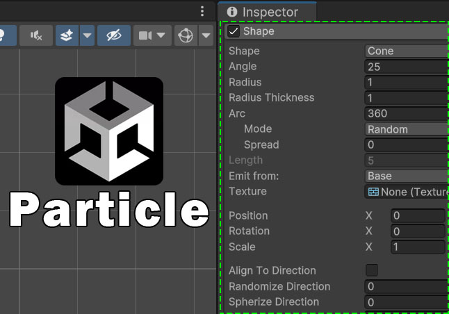Viewport: 449px width, 314px height.
Task: Click the Align To Direction label
Action: (272, 270)
